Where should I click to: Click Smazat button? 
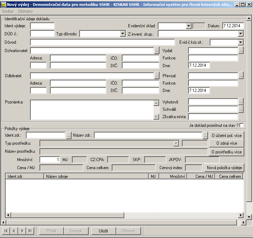coord(76,231)
